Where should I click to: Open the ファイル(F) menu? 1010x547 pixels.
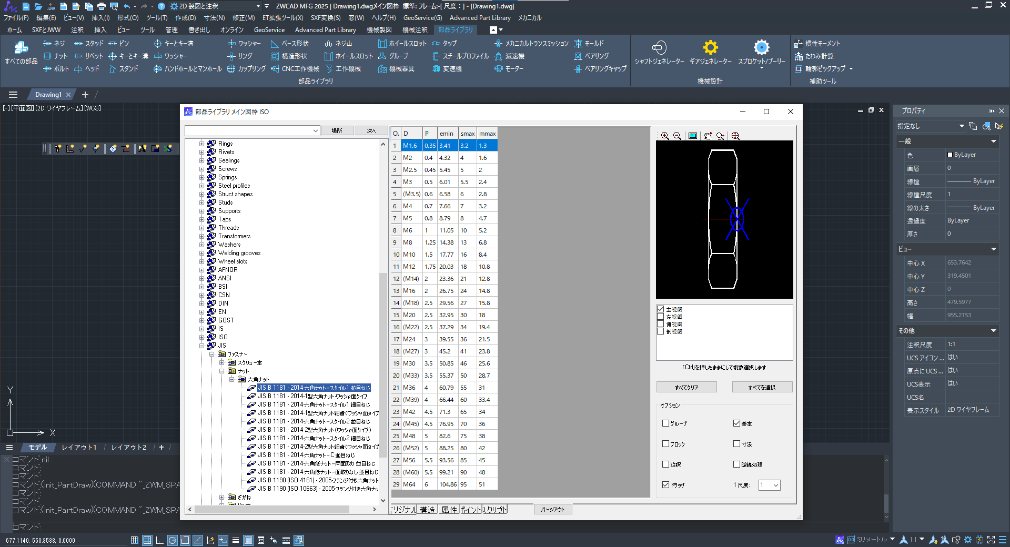coord(16,17)
